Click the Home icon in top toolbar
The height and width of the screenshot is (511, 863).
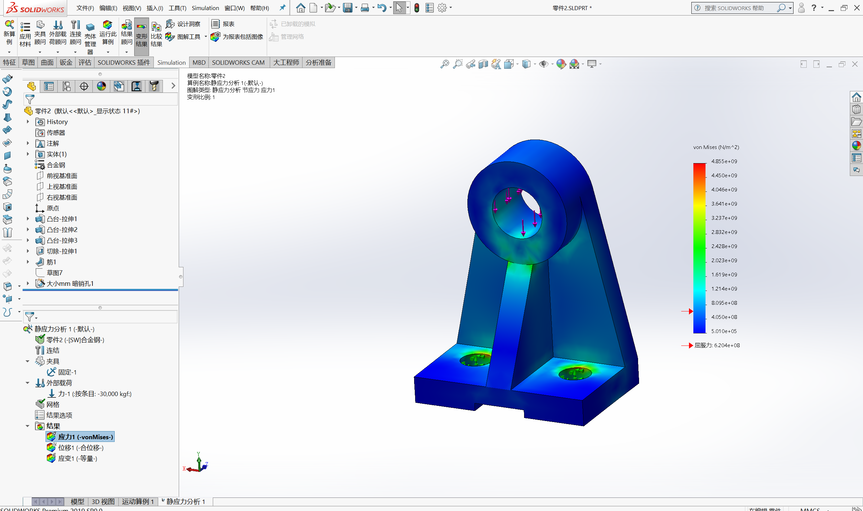(300, 7)
